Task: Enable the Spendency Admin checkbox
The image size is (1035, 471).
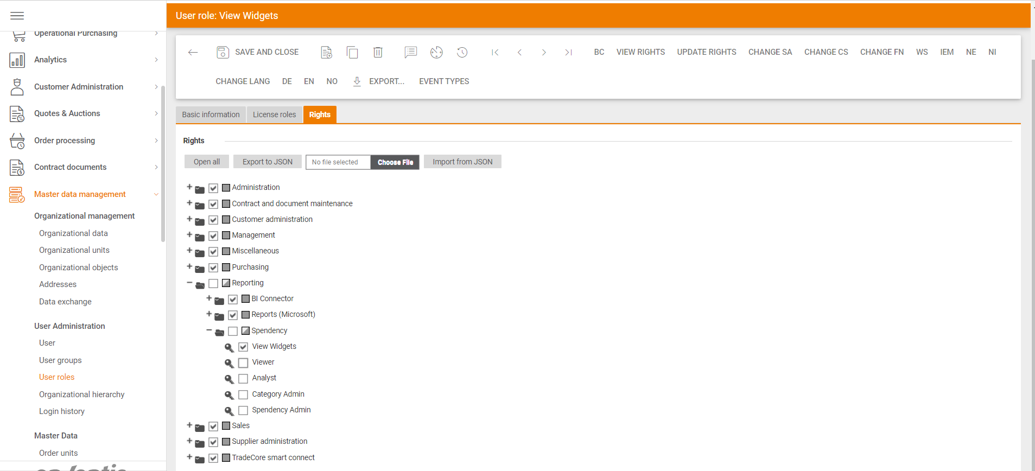Action: [x=243, y=410]
